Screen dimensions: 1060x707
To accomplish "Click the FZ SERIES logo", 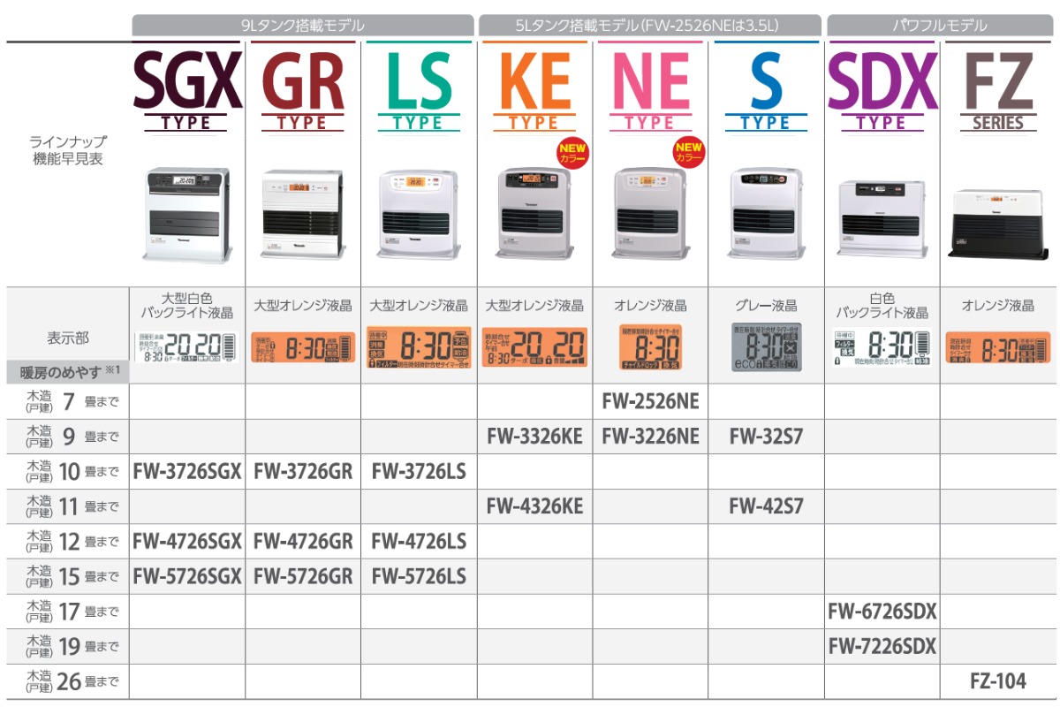I will 998,90.
